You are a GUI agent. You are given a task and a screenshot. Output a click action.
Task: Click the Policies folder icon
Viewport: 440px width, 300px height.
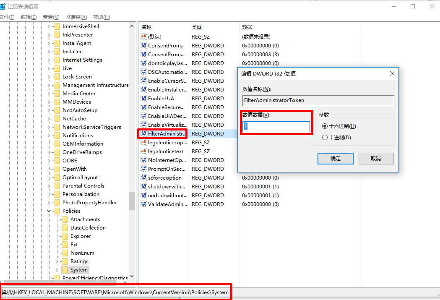[57, 211]
